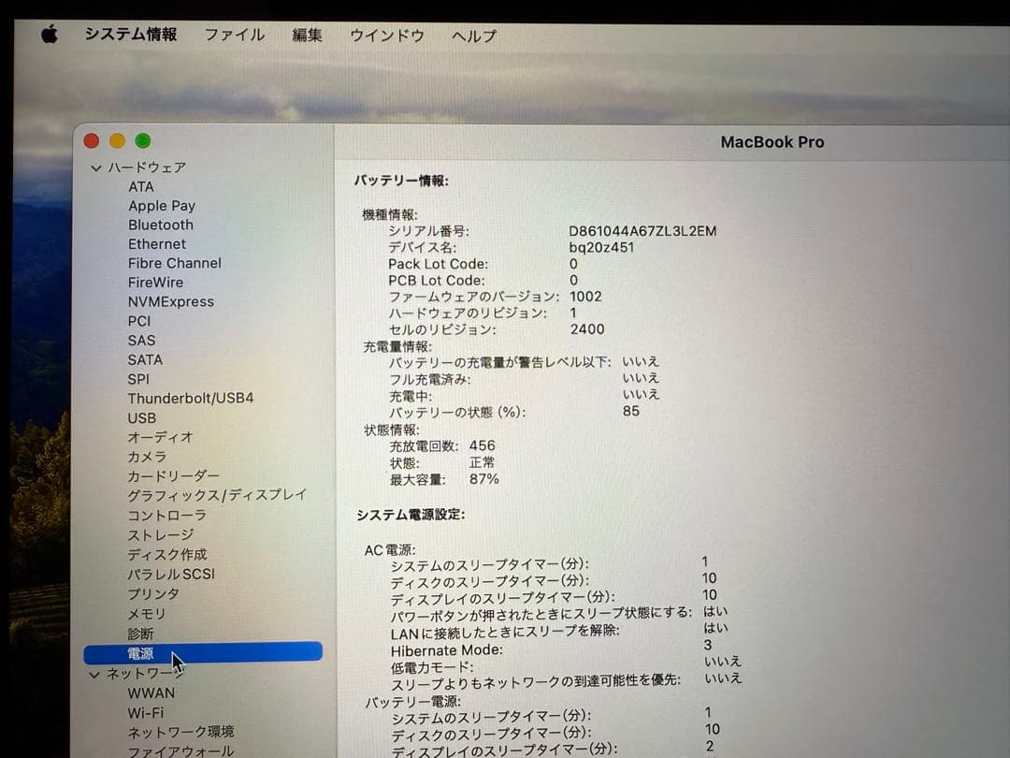Select Thunderbolt/USB4 in the sidebar

[x=192, y=399]
